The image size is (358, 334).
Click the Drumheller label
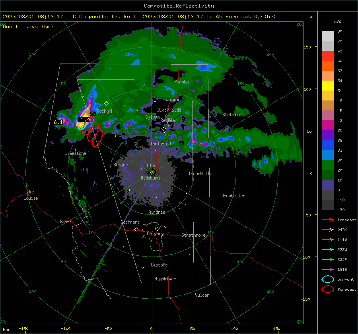233,196
